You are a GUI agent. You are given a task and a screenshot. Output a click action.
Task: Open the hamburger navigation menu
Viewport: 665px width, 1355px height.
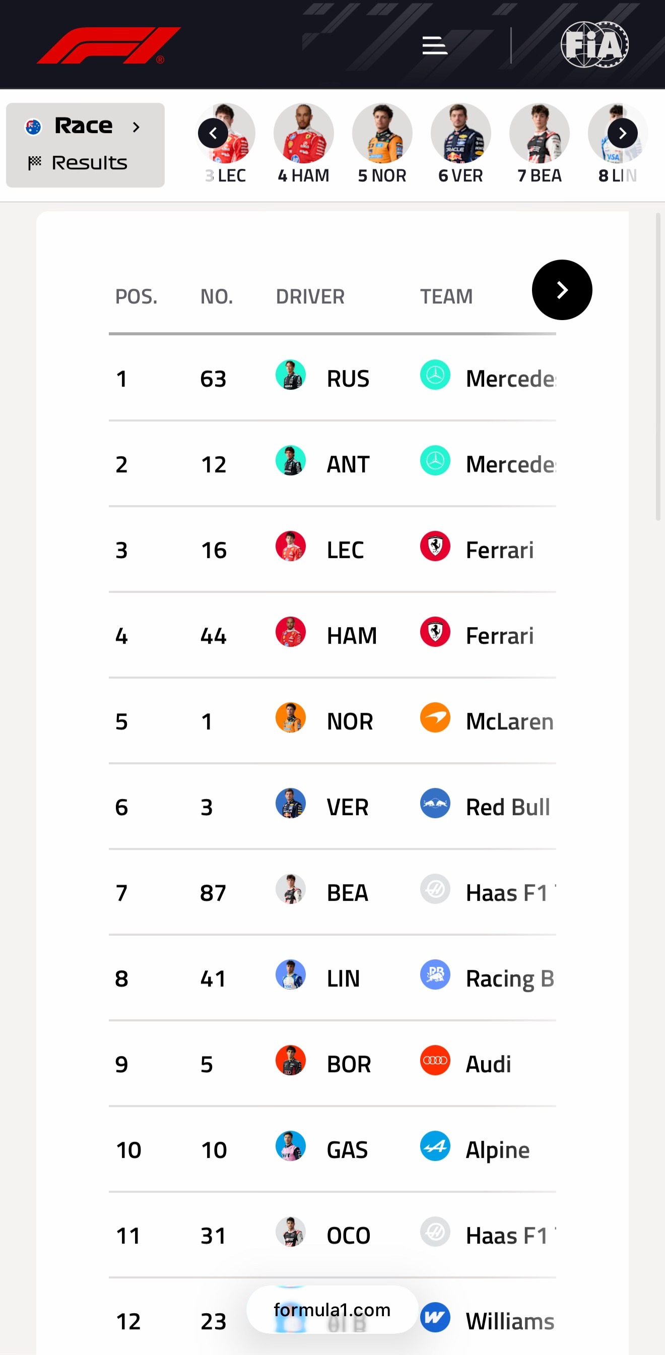click(x=435, y=45)
